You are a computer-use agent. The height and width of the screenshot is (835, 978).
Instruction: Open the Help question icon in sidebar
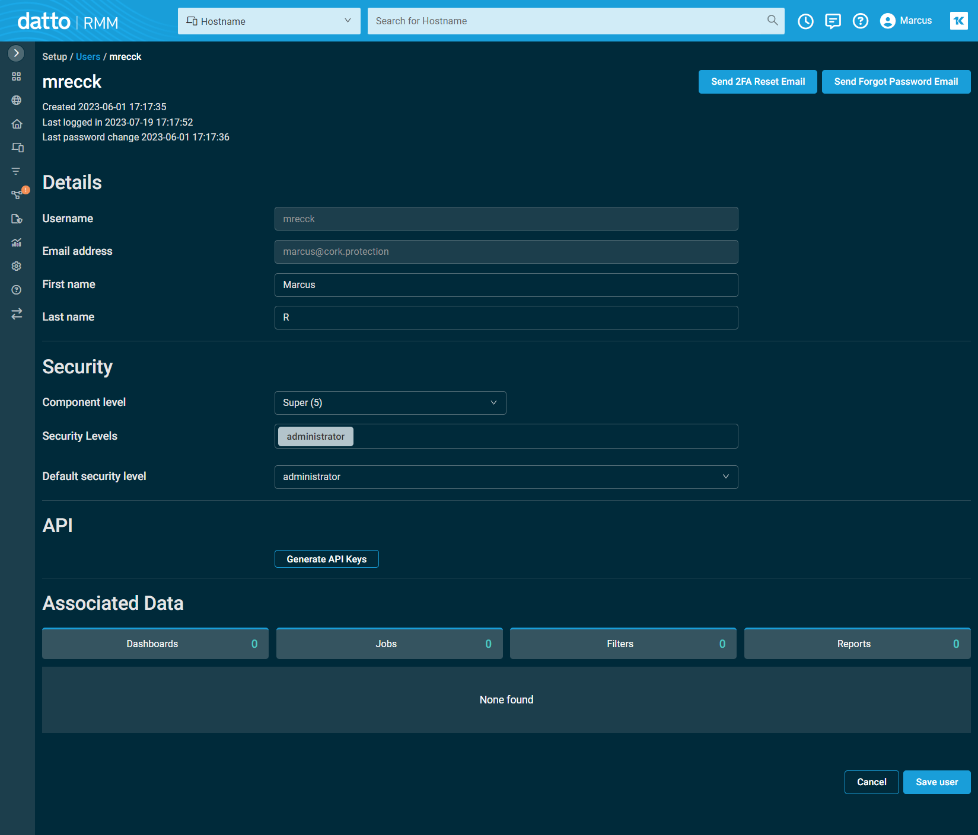pos(17,290)
